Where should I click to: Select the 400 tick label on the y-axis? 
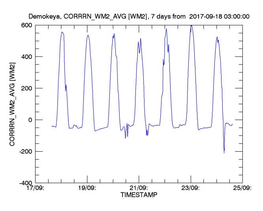pos(26,57)
